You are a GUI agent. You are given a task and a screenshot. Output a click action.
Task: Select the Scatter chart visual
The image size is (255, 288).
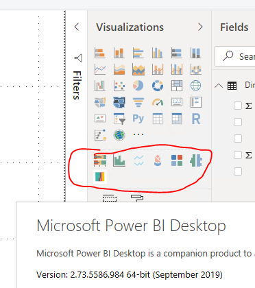(x=119, y=86)
